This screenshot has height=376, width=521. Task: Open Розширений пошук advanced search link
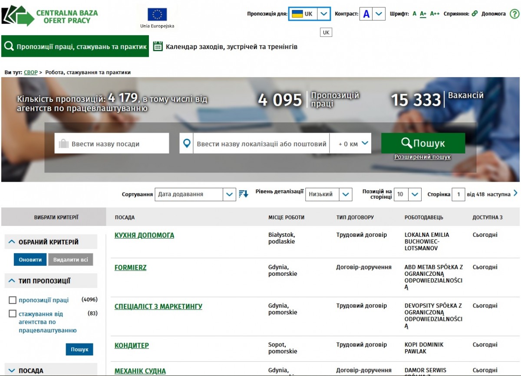point(422,157)
